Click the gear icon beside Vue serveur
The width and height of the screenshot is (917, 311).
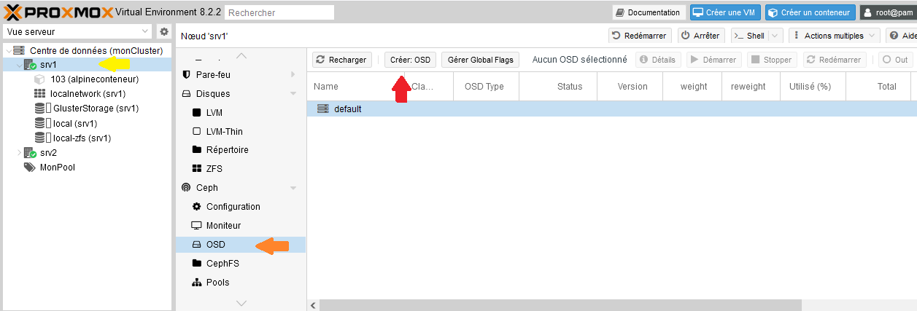click(x=164, y=31)
